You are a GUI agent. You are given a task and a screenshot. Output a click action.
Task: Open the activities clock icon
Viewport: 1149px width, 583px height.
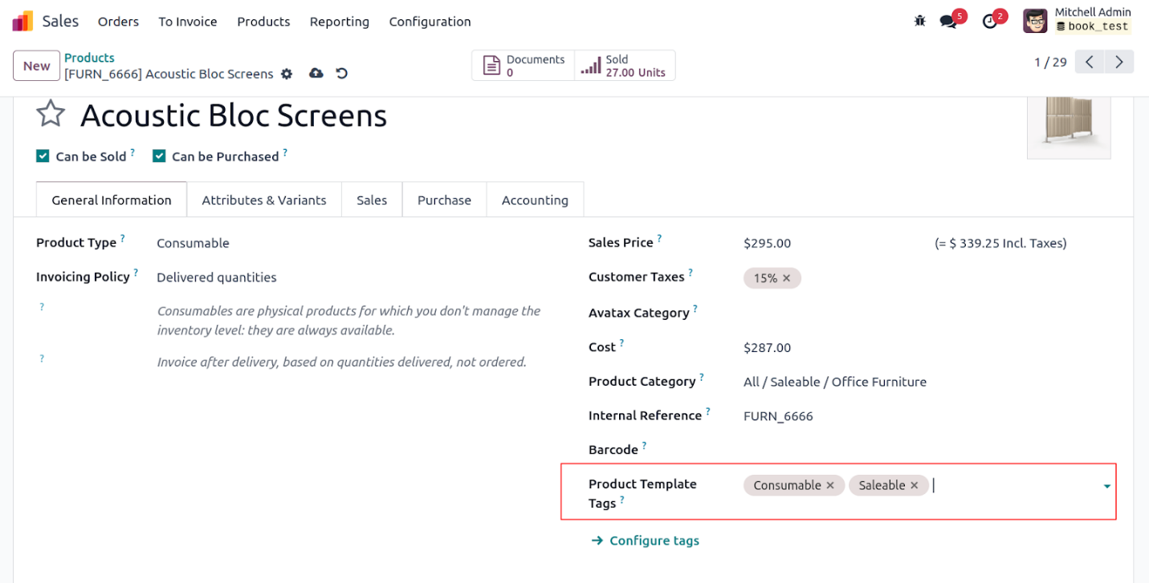coord(990,22)
